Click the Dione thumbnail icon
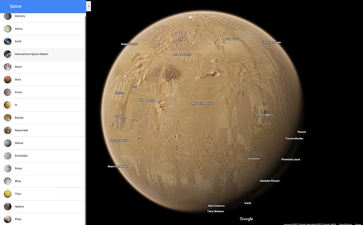 pos(8,169)
